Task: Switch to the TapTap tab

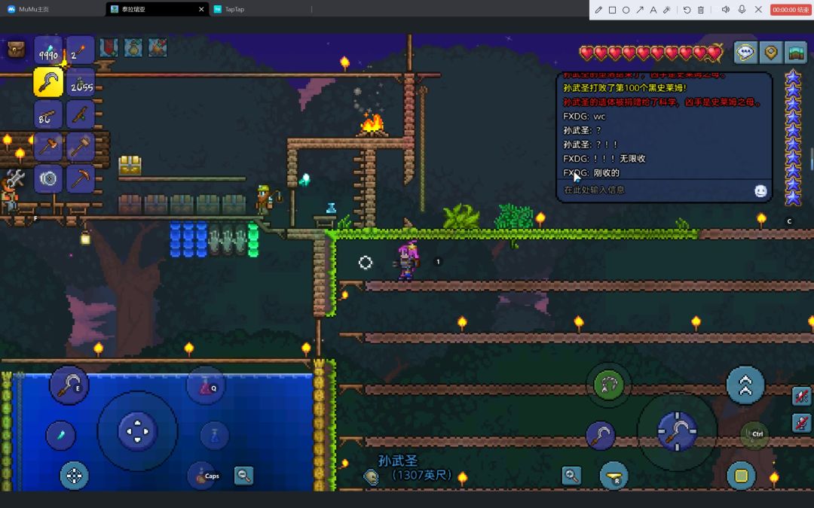Action: click(x=229, y=9)
